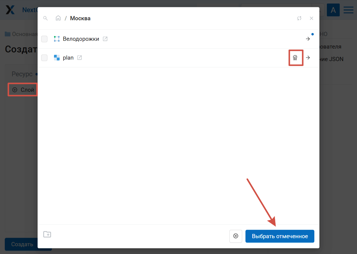This screenshot has width=357, height=254.
Task: Click the style icon on plan row
Action: [x=295, y=58]
